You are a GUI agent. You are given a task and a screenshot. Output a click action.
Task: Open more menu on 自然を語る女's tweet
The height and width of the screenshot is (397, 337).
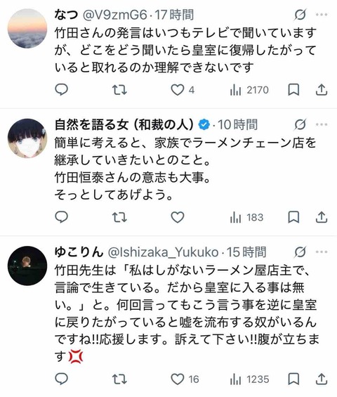tap(322, 124)
